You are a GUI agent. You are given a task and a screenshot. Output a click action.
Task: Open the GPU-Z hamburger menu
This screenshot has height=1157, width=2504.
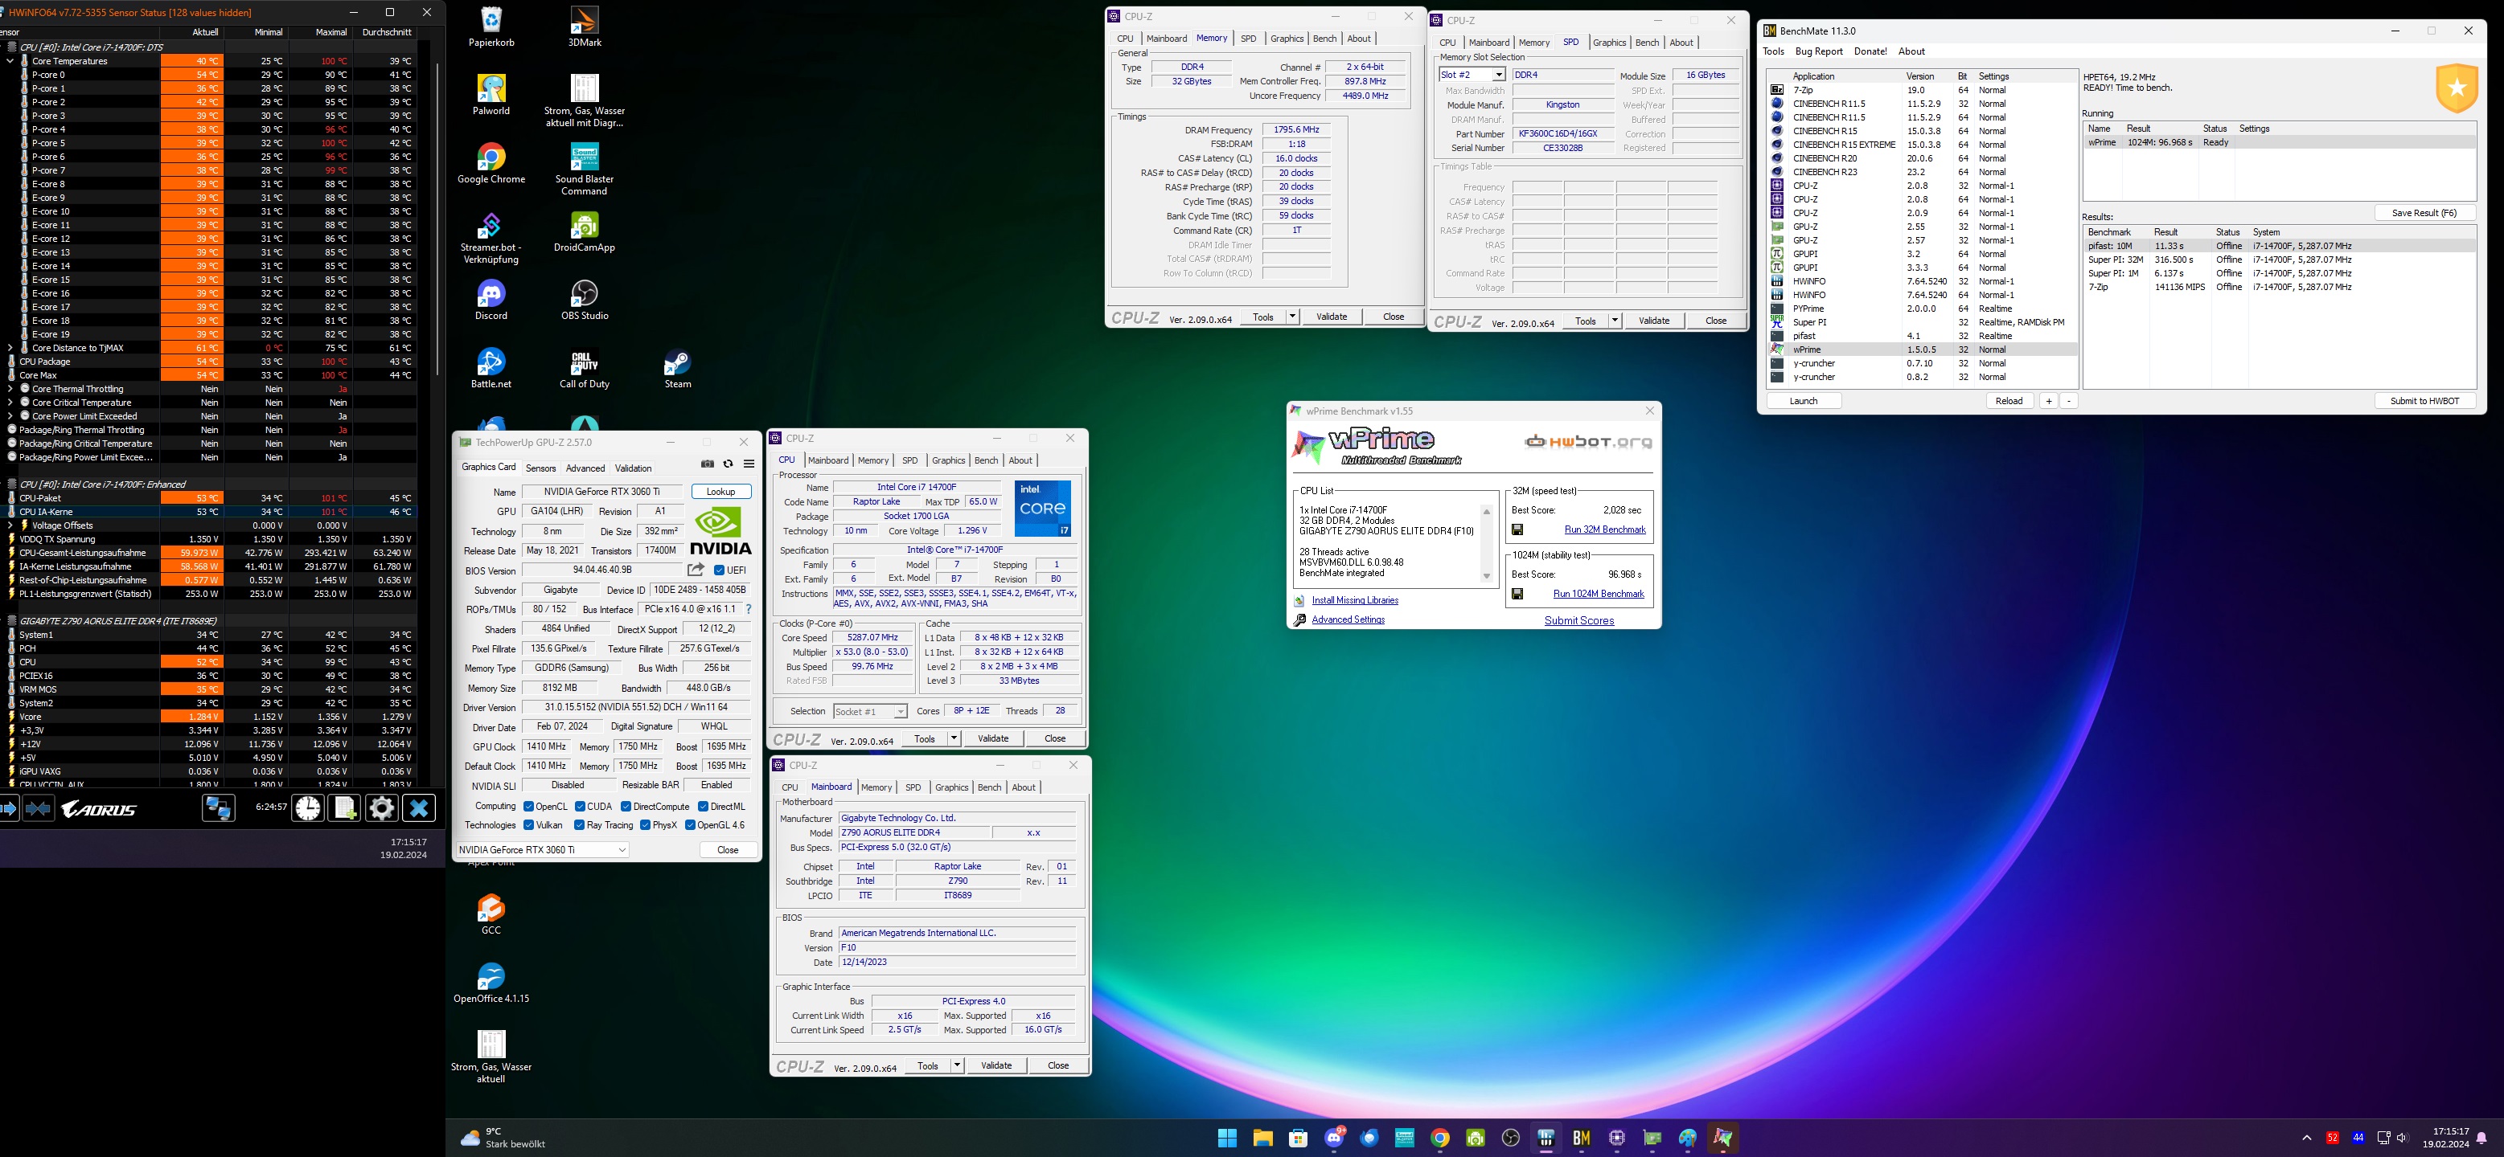tap(749, 464)
